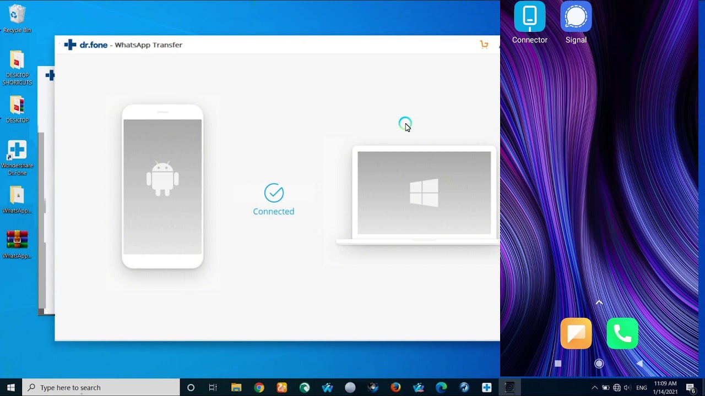Select the DESKTOP folder icon
Screen dimensions: 705x396
17,110
